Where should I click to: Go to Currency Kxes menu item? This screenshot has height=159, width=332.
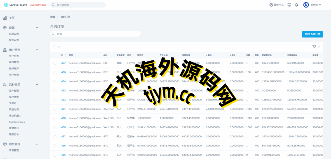click(x=17, y=122)
